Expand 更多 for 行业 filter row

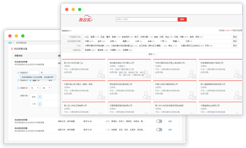235,45
